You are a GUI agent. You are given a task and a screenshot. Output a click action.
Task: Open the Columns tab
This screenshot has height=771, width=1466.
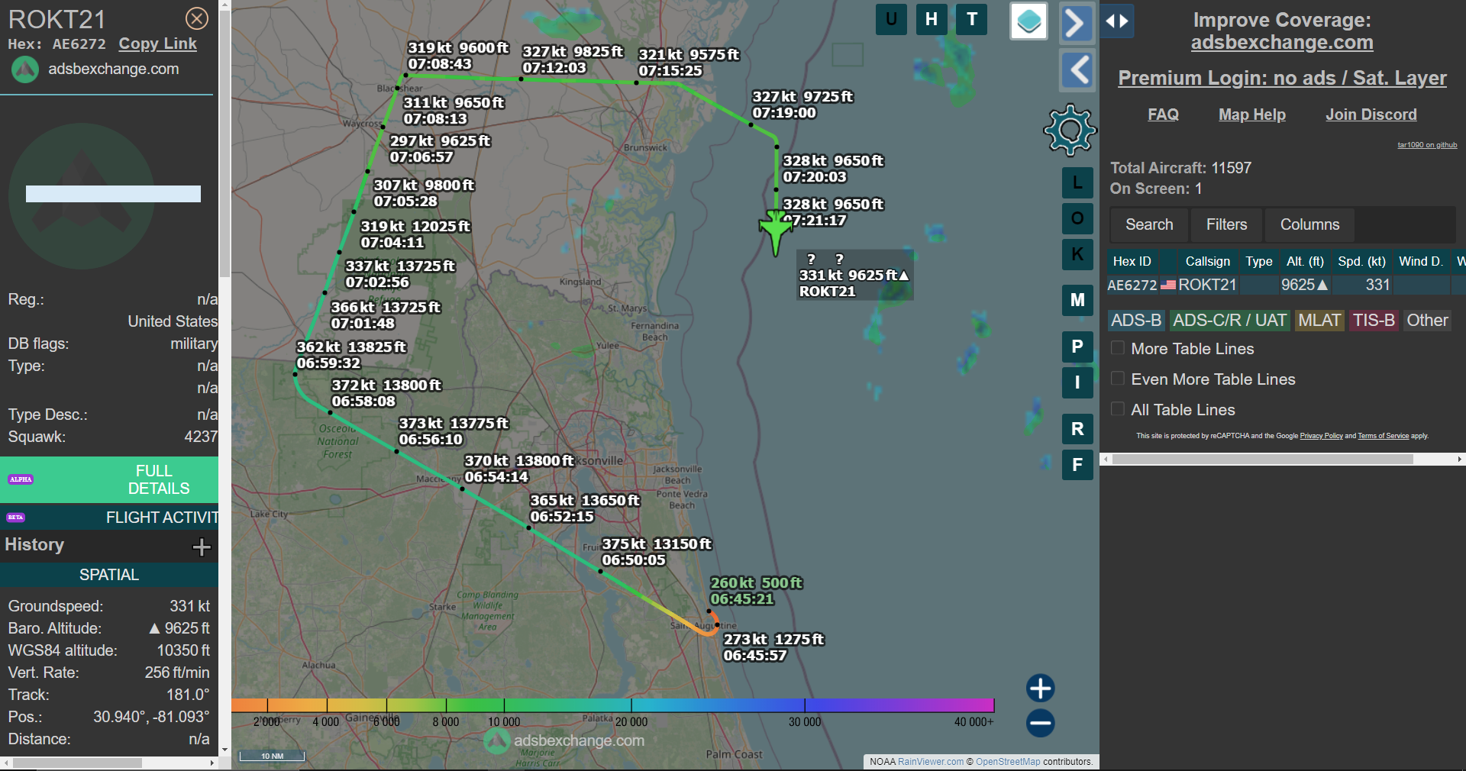[x=1309, y=224]
